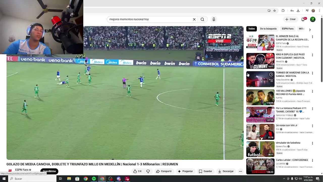Viewport: 323px width, 182px height.
Task: Click the video player area
Action: coord(125,93)
